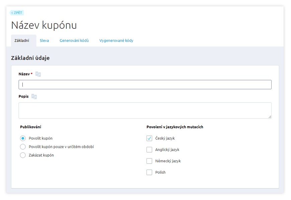Enable the Polish language checkbox
The width and height of the screenshot is (291, 200).
click(149, 172)
